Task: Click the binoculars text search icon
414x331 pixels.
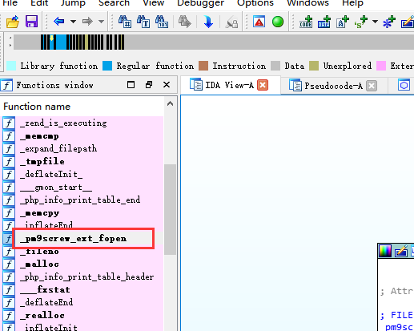Action: (143, 22)
